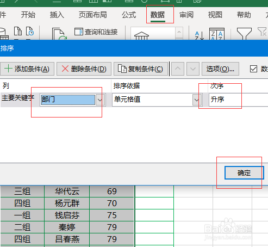Click the get data database icon
The image size is (268, 247).
click(4, 34)
